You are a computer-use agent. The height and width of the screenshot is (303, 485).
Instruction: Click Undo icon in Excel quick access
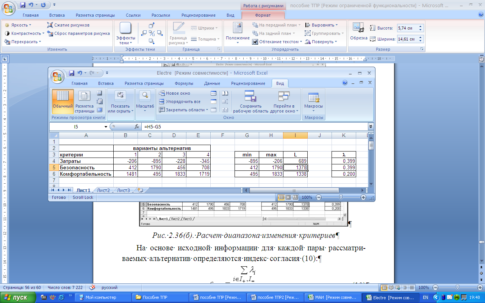80,73
